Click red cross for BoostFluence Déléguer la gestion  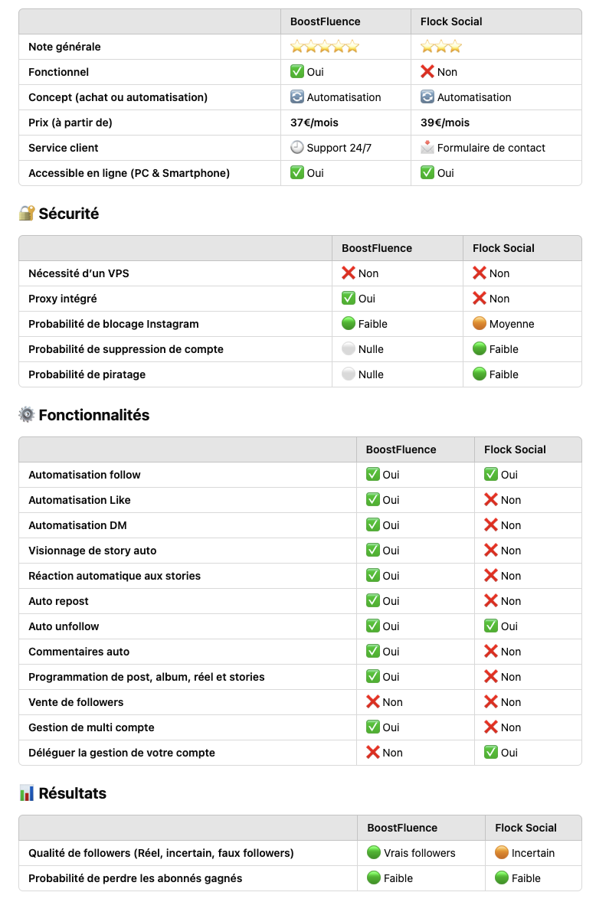pos(373,752)
